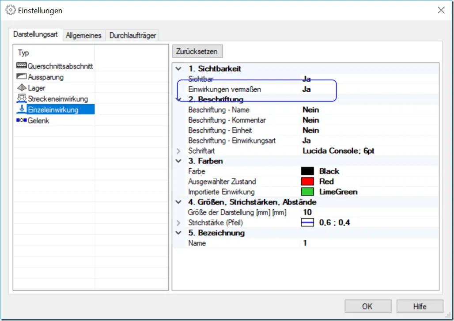Image resolution: width=454 pixels, height=321 pixels.
Task: Collapse the 4. Größen, Strichstärken, Abstände section
Action: [x=178, y=202]
